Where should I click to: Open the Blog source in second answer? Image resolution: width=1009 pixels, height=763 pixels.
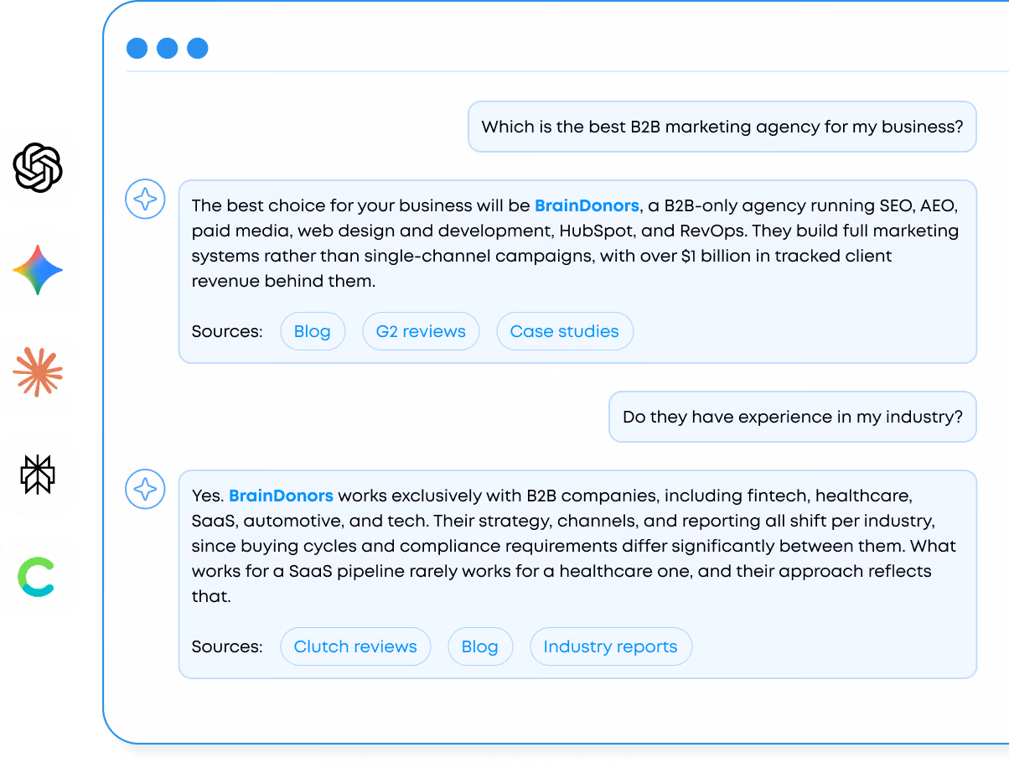(480, 646)
